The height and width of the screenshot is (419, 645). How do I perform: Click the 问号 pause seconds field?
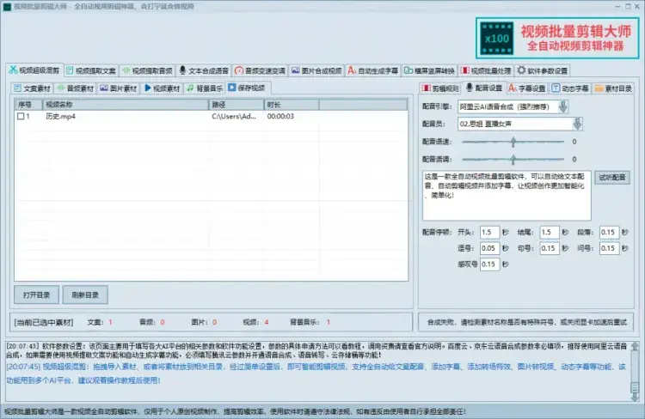tap(609, 248)
